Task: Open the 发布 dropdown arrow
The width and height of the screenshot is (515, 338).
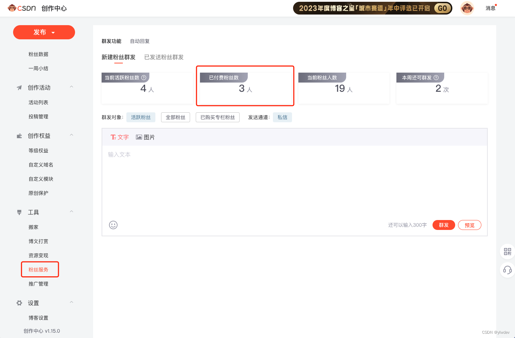Action: (x=53, y=33)
